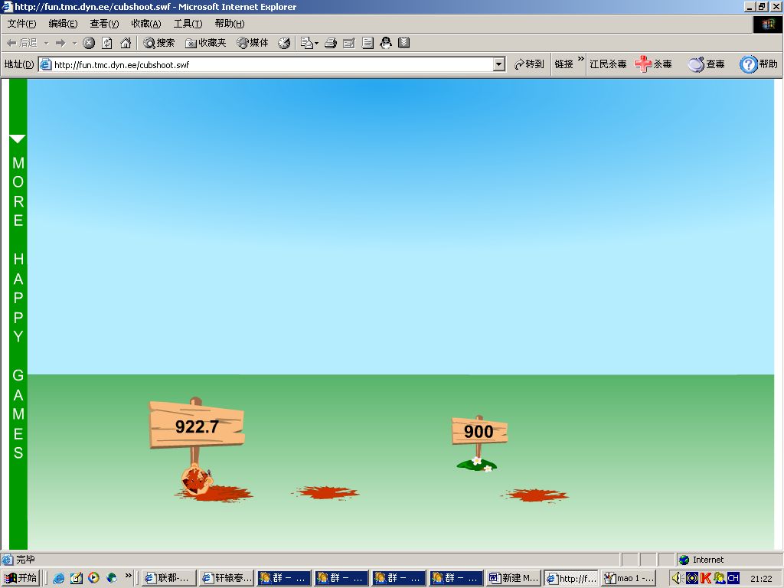Click the blue circular tray icon beside volume
Screen dimensions: 784x588
pyautogui.click(x=692, y=578)
